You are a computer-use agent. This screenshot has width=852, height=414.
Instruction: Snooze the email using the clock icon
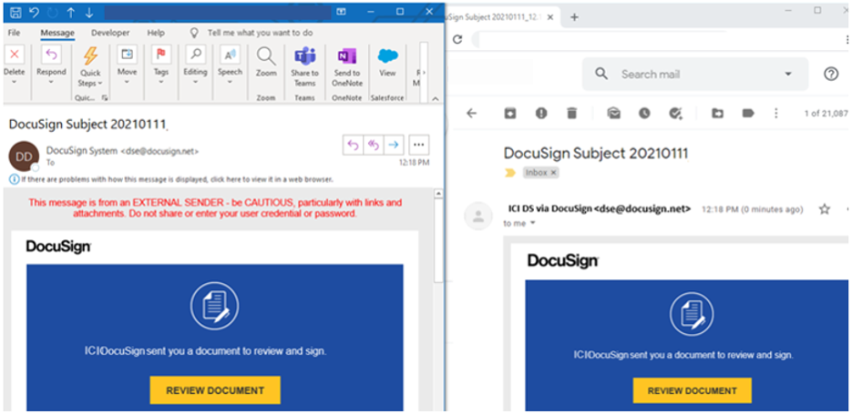pos(644,114)
